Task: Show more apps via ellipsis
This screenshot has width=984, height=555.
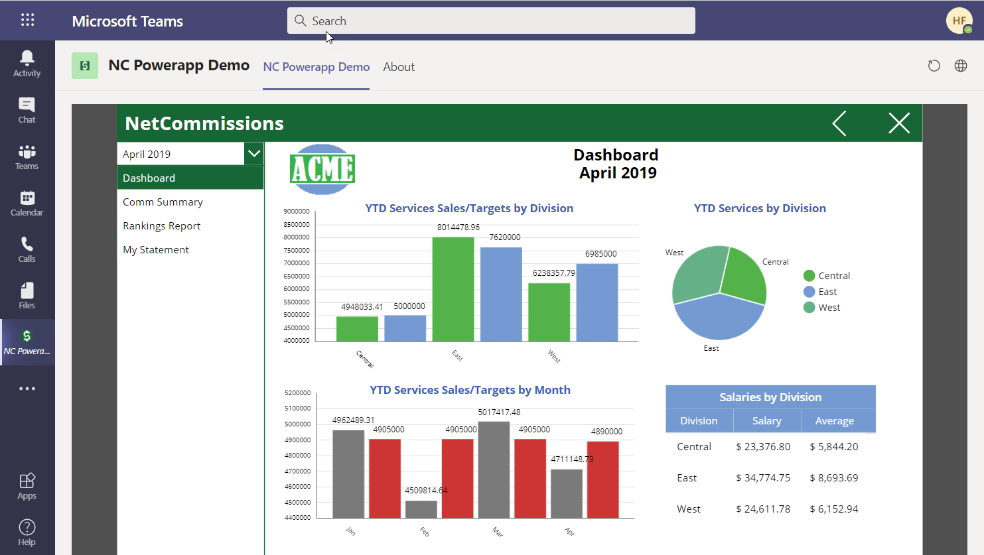Action: 27,389
